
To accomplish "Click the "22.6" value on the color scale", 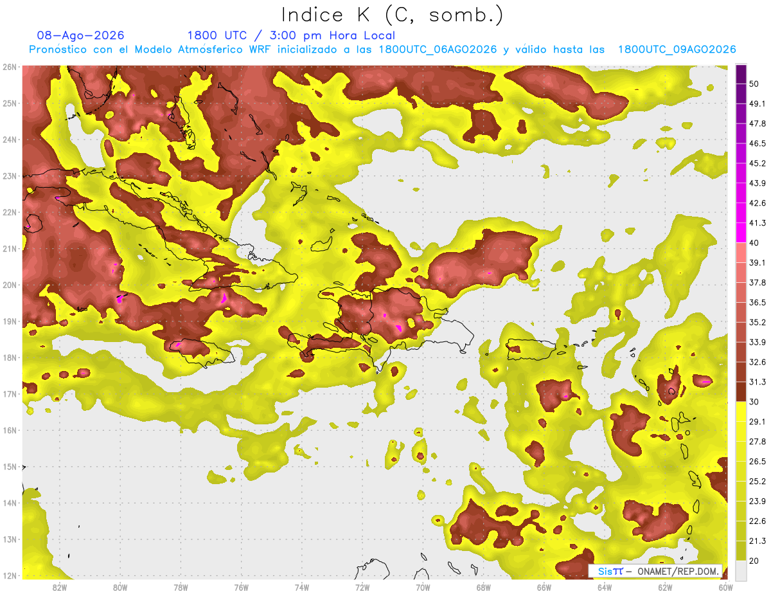I will coord(758,521).
